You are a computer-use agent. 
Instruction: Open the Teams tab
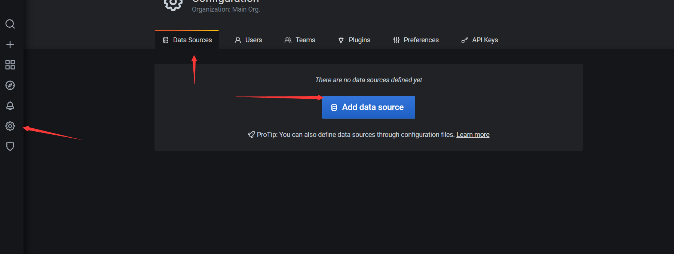(x=300, y=40)
